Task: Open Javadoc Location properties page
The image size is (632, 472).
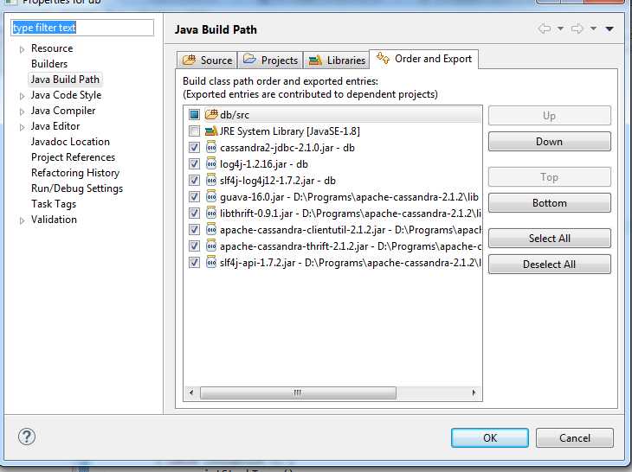Action: [x=70, y=142]
